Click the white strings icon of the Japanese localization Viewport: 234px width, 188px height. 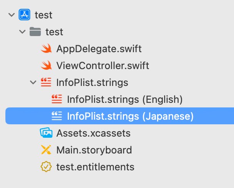57,116
